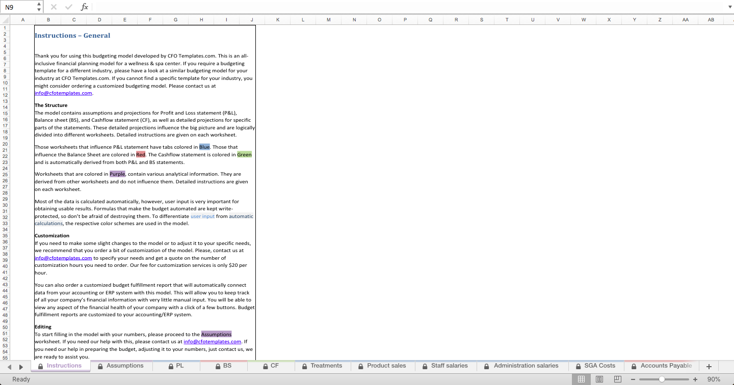Click the highlighted Assumptions word in text

coord(216,334)
